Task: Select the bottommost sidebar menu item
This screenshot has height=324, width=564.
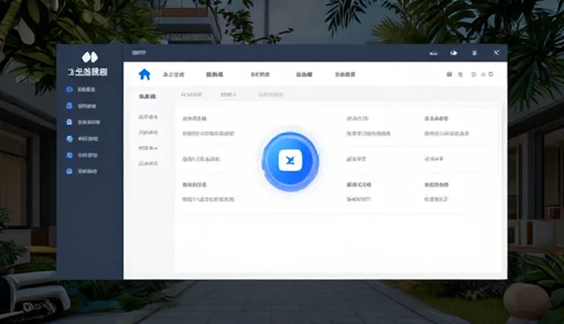Action: (x=81, y=172)
